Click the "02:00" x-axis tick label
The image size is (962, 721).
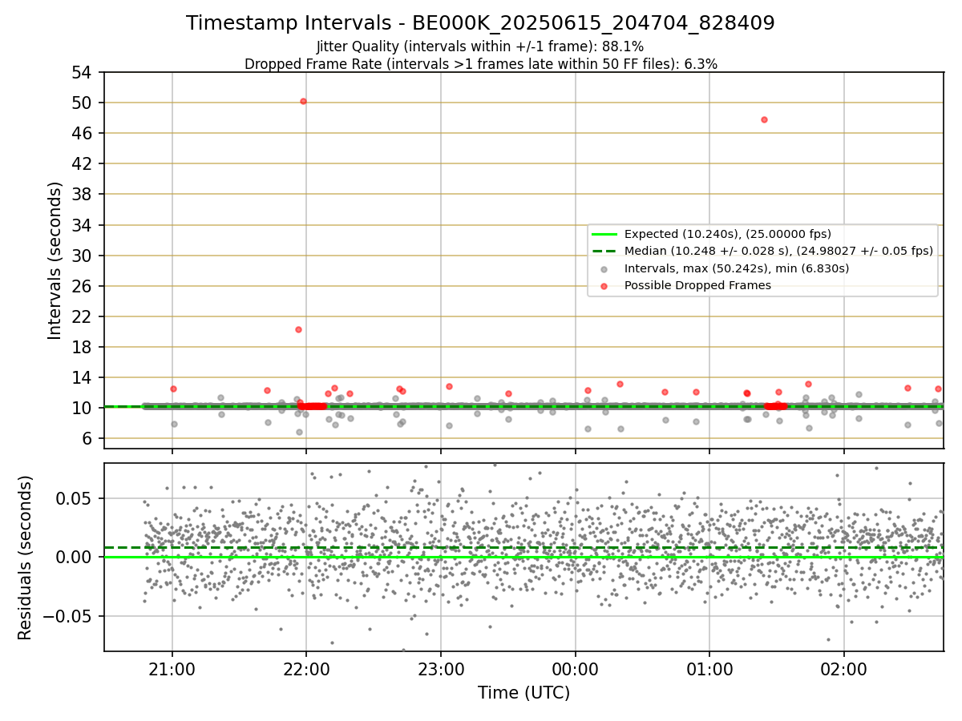843,668
